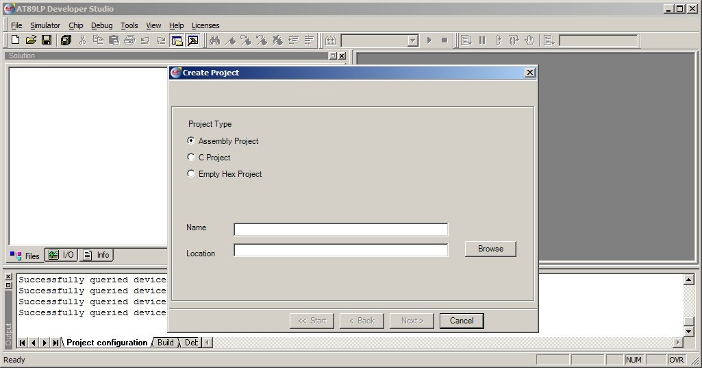Click the Name input field
The width and height of the screenshot is (702, 368).
(x=340, y=230)
